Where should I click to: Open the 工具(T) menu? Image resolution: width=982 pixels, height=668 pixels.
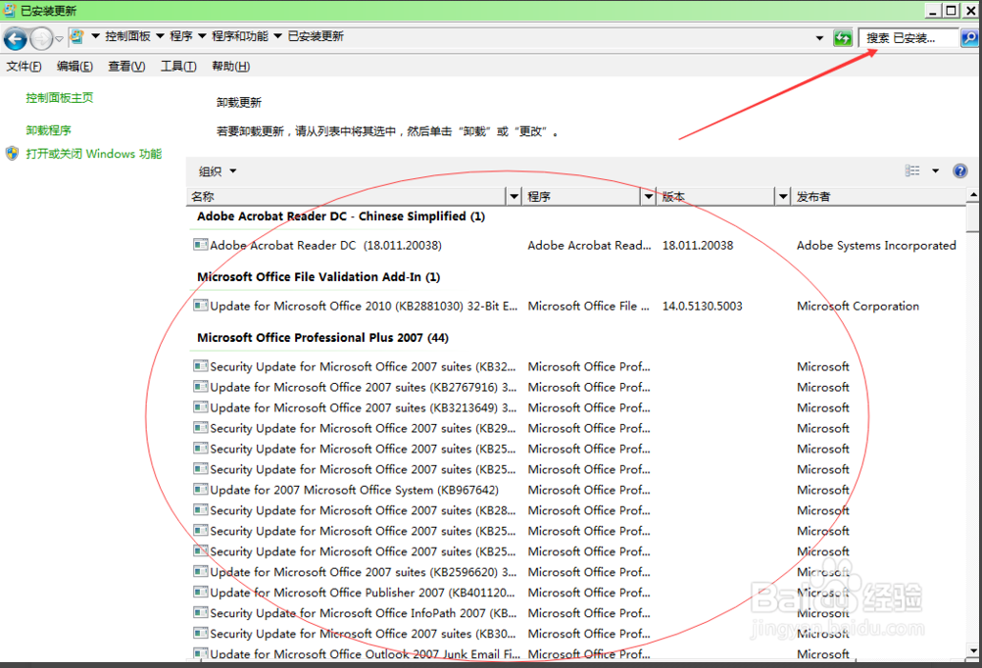tap(177, 67)
